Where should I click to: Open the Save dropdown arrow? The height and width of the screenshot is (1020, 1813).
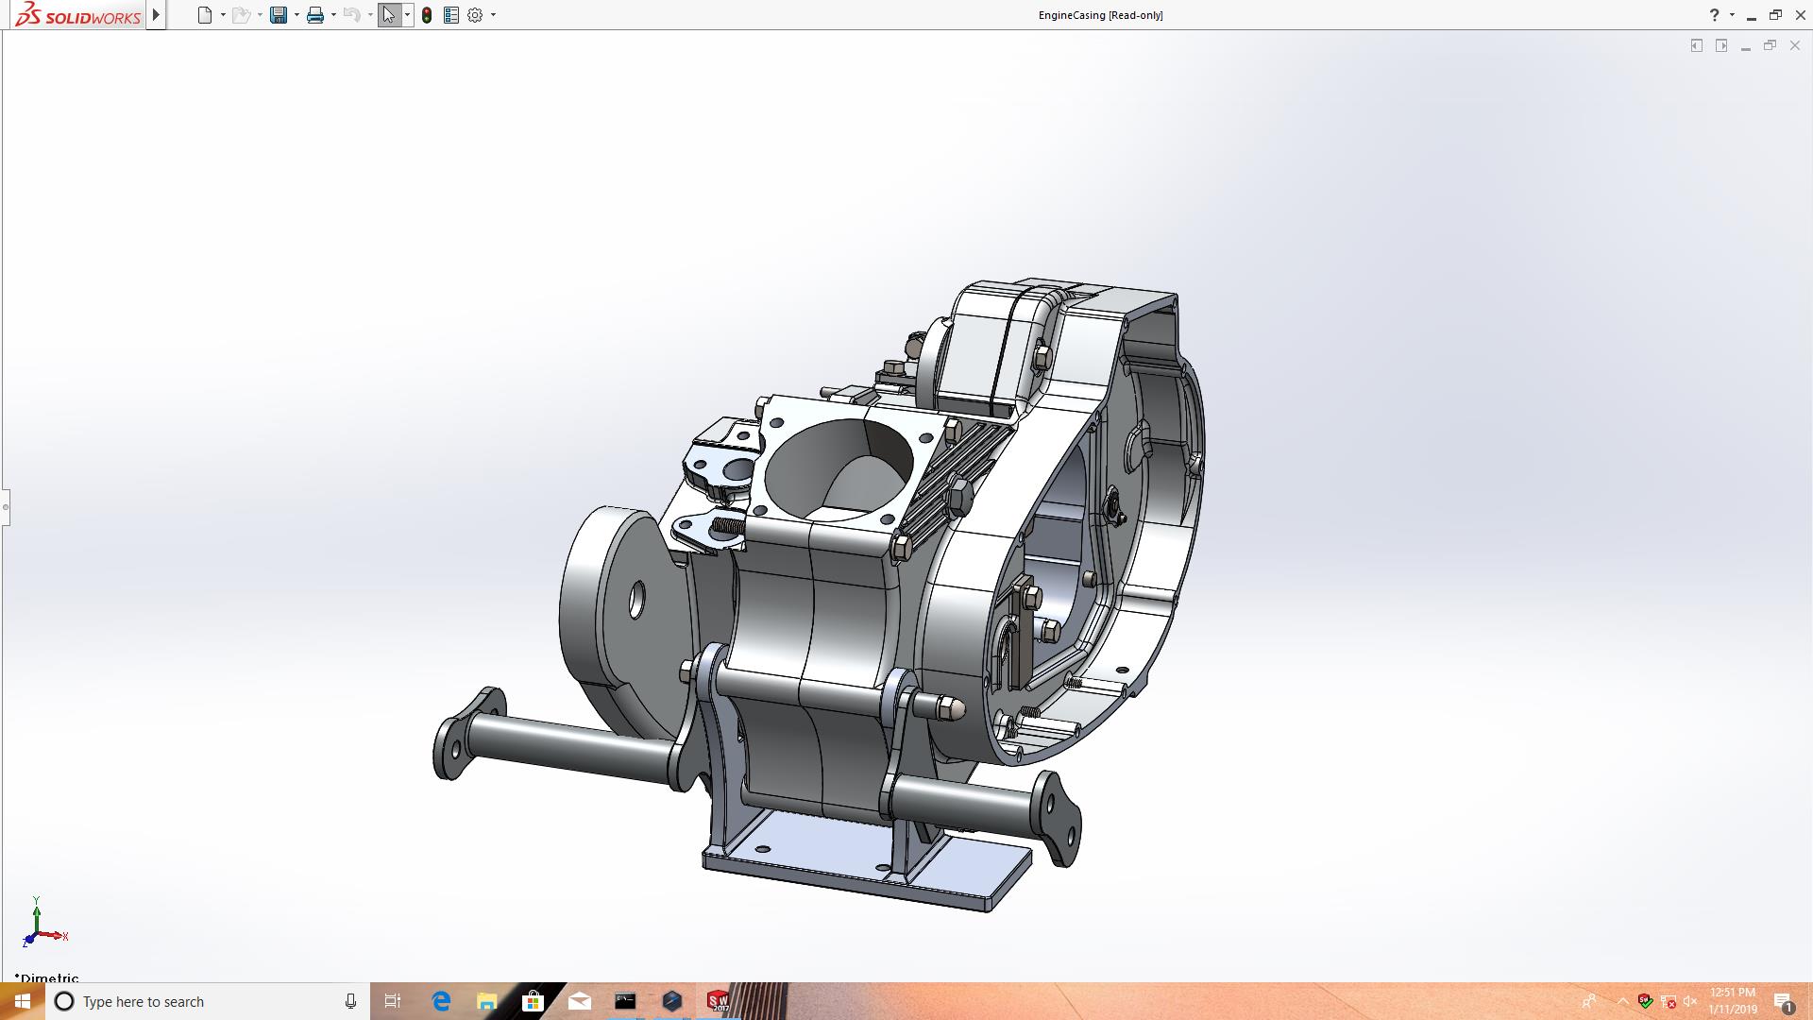[x=297, y=15]
